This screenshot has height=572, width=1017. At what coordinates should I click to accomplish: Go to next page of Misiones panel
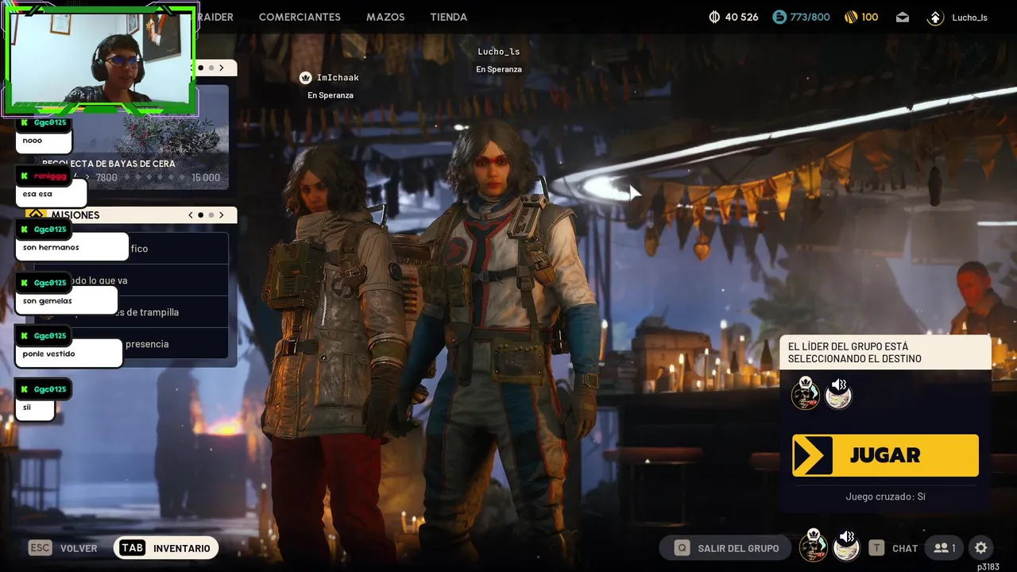222,214
